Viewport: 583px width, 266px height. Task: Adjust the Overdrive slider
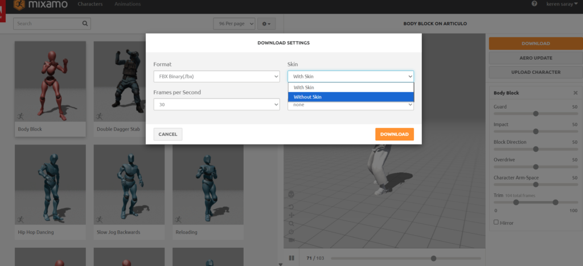[536, 167]
